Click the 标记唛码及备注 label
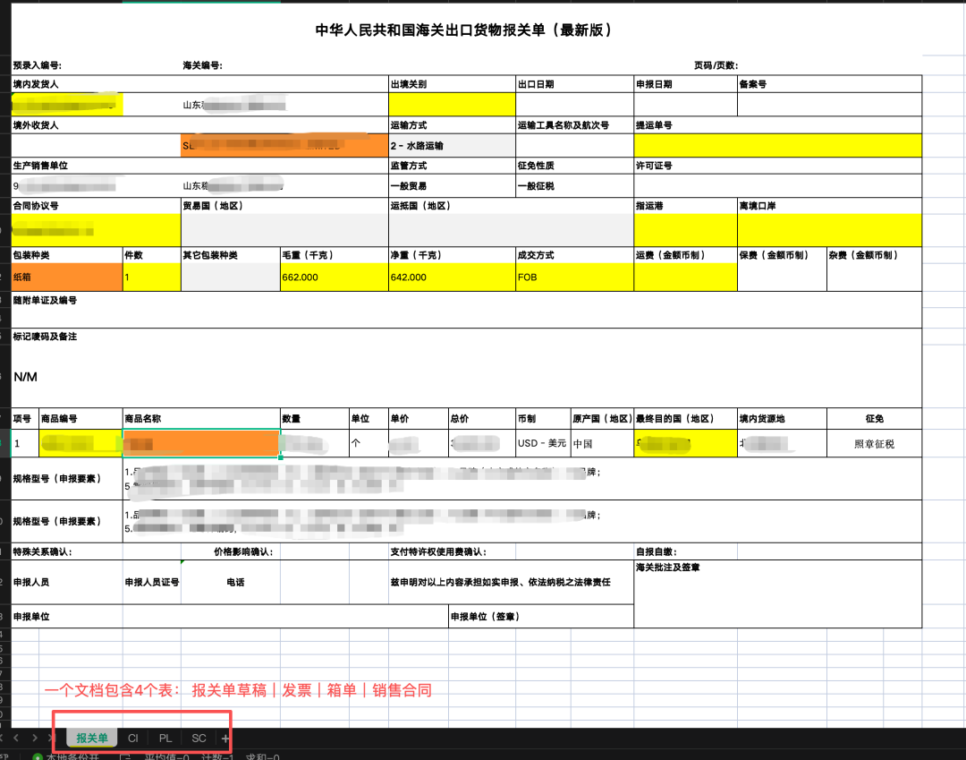 [x=45, y=337]
